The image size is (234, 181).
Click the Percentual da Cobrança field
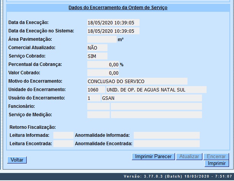click(x=103, y=64)
